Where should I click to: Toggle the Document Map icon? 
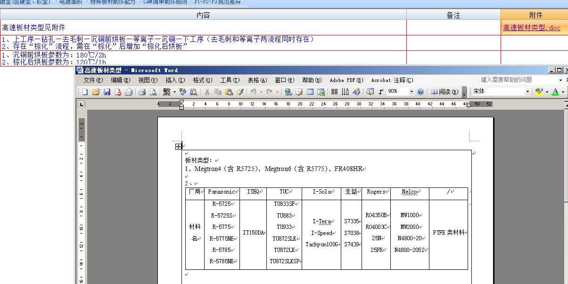point(370,92)
